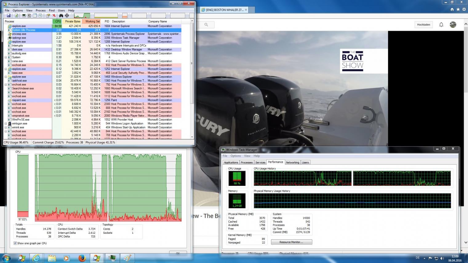The height and width of the screenshot is (263, 468).
Task: Switch to Task Manager taskbar icon
Action: point(112,258)
